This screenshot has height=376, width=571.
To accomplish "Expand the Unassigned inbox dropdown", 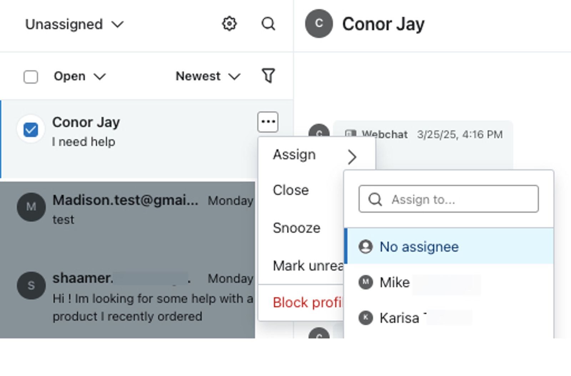I will (74, 24).
